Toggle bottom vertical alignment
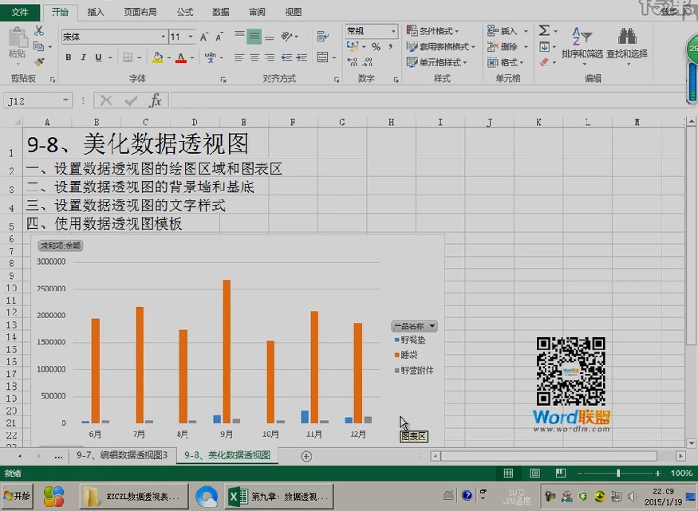This screenshot has width=698, height=511. coord(270,37)
